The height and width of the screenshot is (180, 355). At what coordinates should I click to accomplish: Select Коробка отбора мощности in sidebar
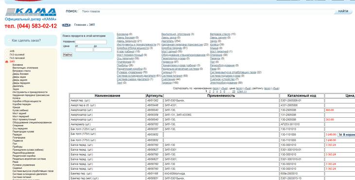(x=27, y=101)
